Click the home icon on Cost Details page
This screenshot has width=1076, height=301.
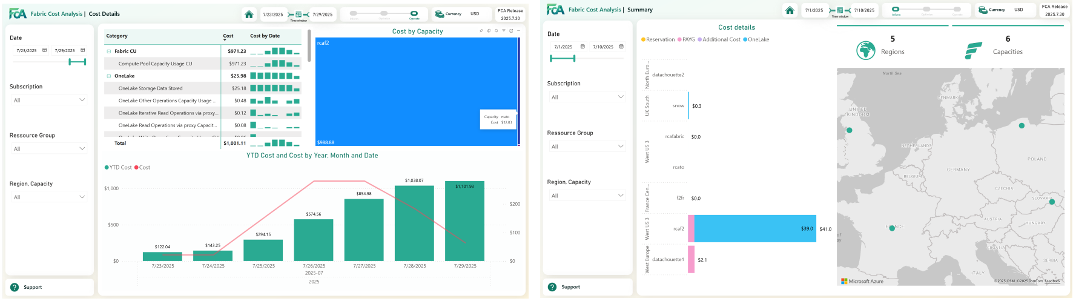pos(249,14)
